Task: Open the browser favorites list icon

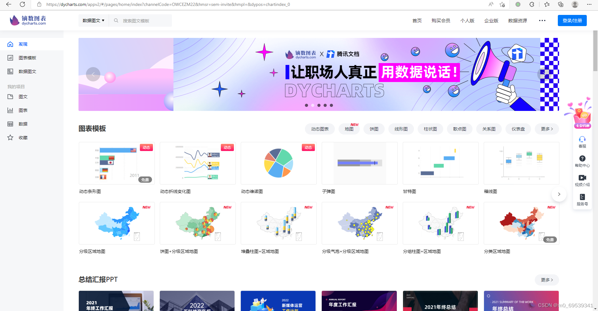Action: pos(547,4)
